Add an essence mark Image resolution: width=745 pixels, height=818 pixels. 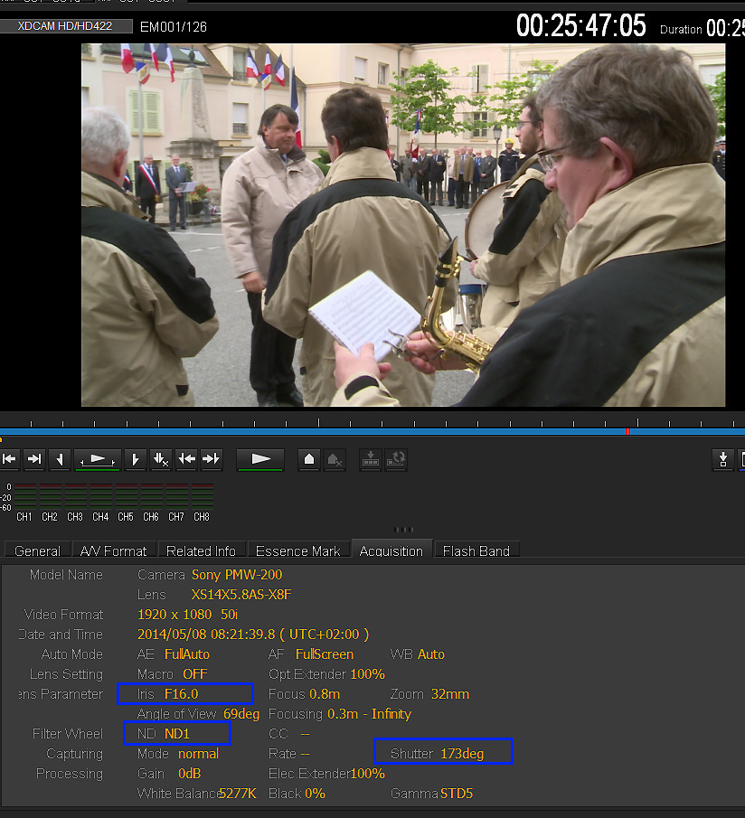click(309, 459)
